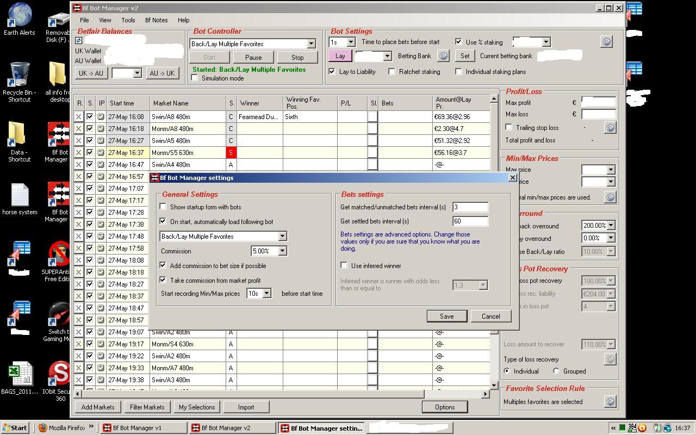Viewport: 696px width, 435px height.
Task: Enable Use inferred winner checkbox
Action: coord(344,265)
